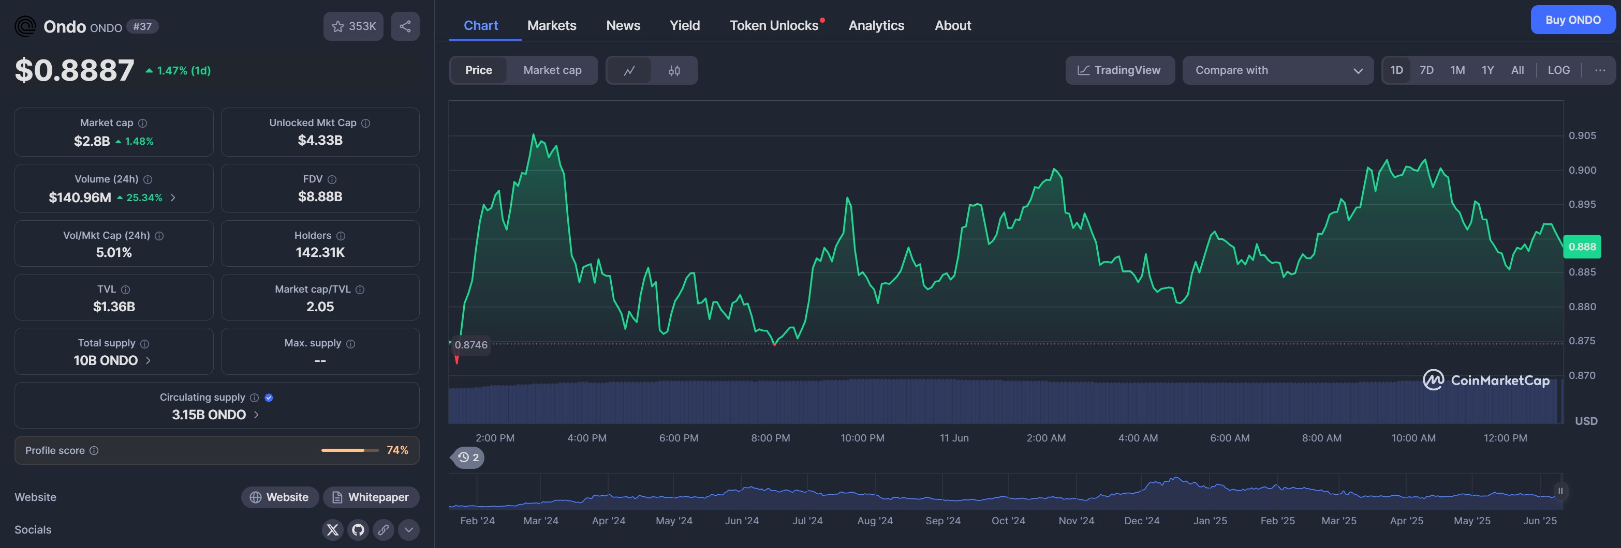
Task: Open the Compare with dropdown
Action: pos(1278,70)
